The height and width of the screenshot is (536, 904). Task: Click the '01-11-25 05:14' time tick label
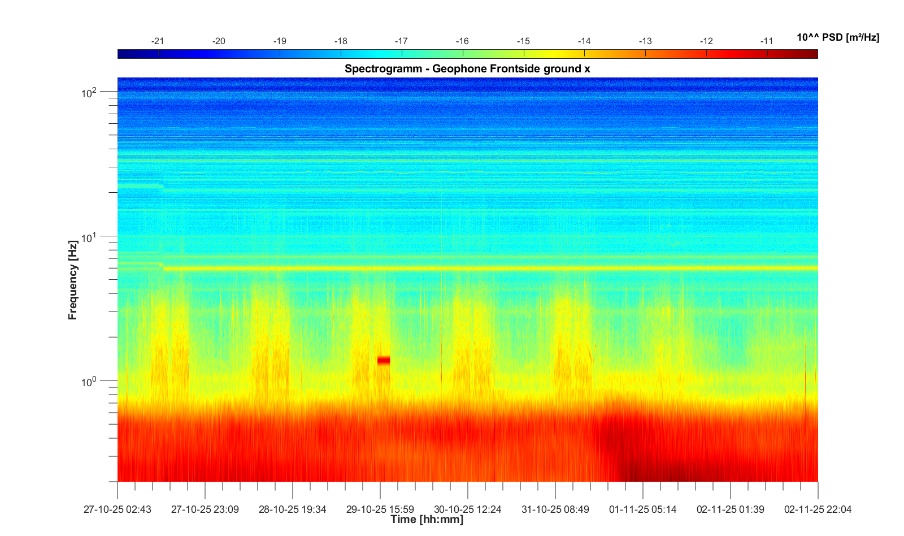(642, 509)
